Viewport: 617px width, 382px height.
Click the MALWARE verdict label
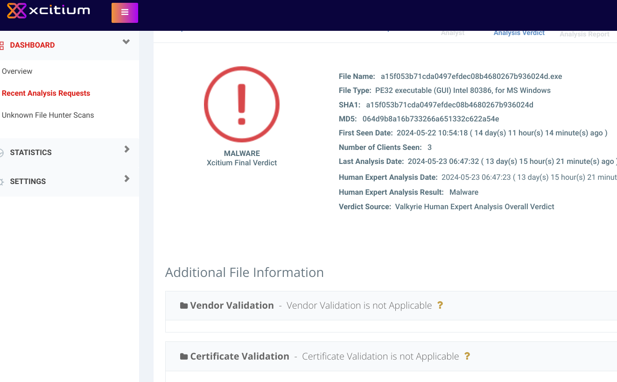242,153
